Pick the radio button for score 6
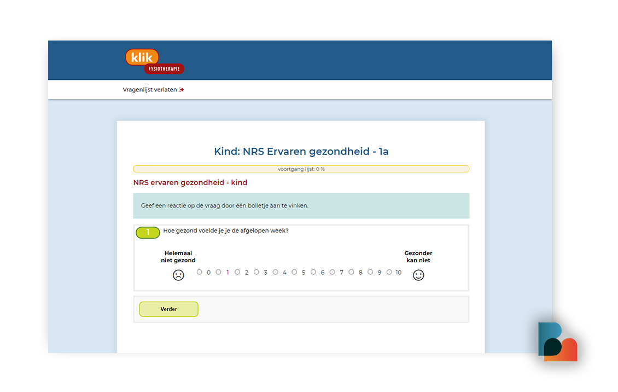 [x=313, y=272]
